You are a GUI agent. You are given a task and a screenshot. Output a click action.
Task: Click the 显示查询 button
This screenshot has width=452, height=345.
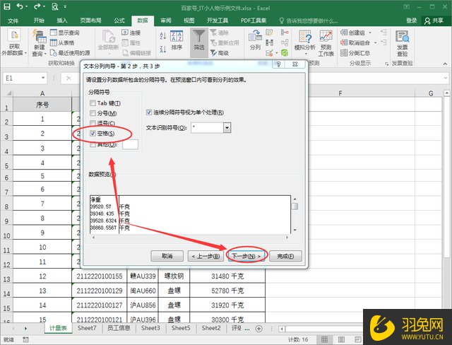coord(65,33)
